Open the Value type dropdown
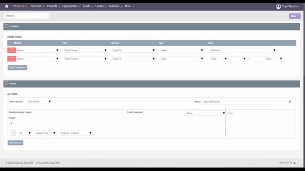Screen dimensions: 305x171 pos(182,50)
